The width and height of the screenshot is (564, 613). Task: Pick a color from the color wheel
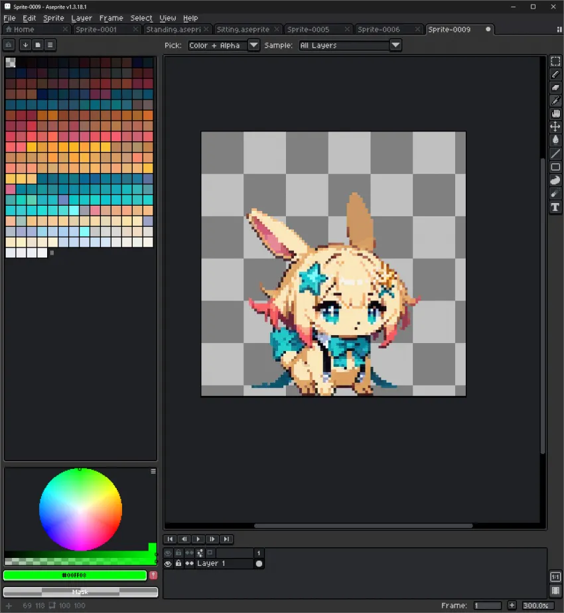[80, 510]
